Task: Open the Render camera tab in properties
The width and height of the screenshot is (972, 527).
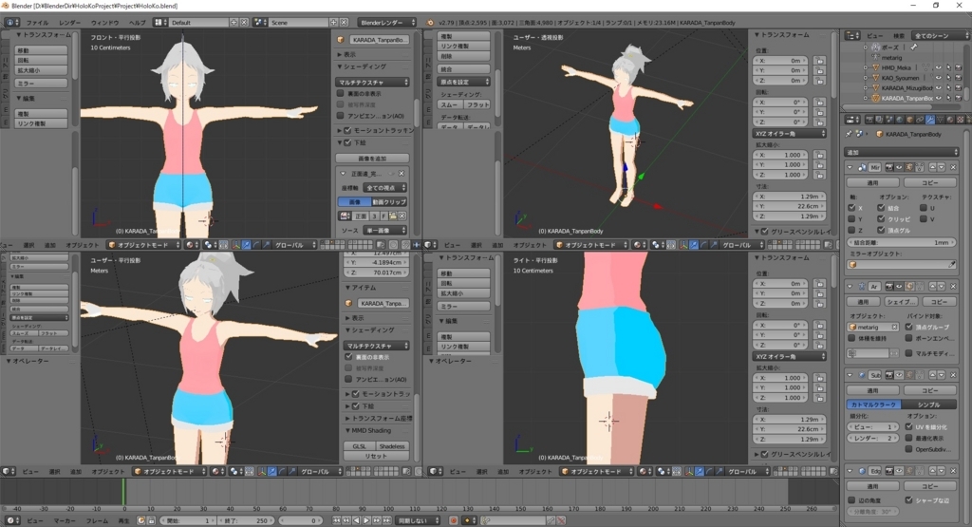Action: 869,119
